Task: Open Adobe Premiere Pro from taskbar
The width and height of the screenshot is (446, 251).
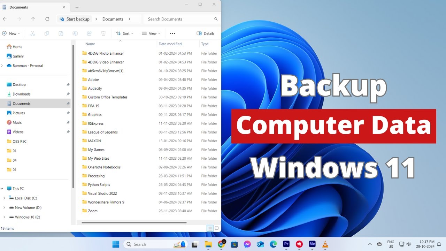Action: (x=286, y=244)
